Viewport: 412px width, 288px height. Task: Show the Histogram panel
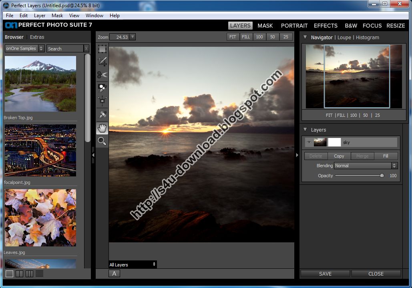point(367,37)
